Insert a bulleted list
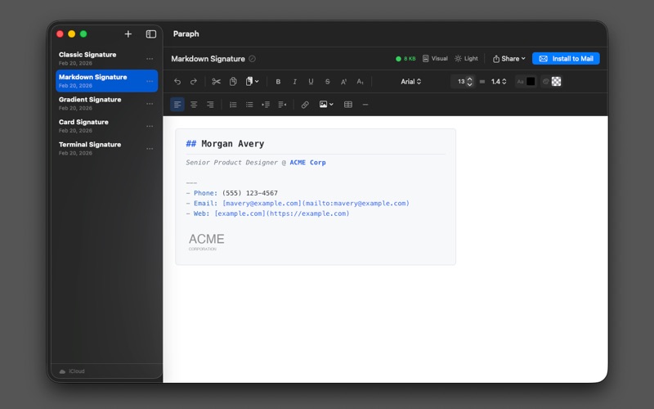Screen dimensions: 654x409 249,105
